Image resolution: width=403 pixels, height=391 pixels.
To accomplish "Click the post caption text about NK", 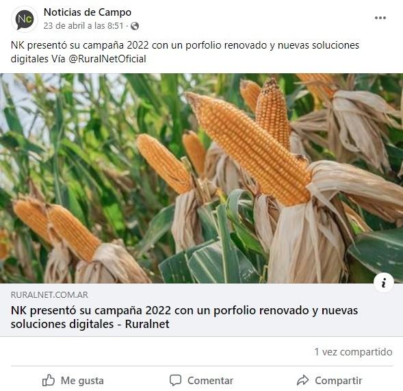I will (x=185, y=52).
